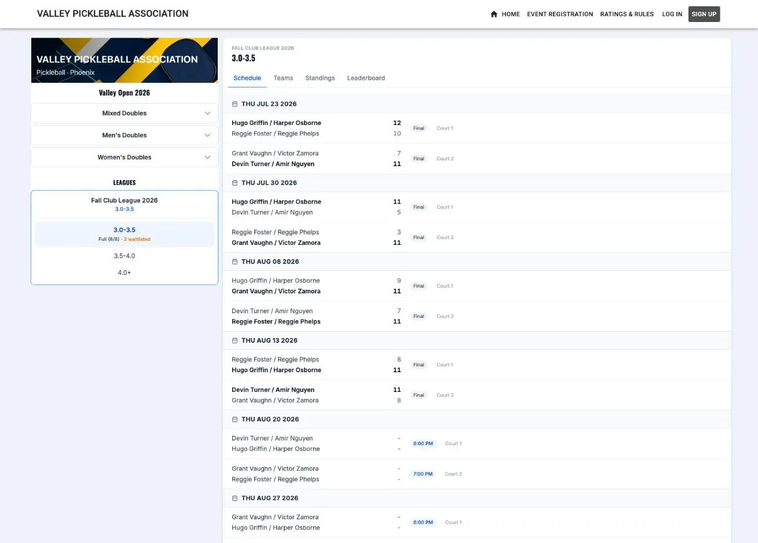Click calendar icon beside THU AUG 13 2026
The image size is (758, 543).
tap(235, 340)
